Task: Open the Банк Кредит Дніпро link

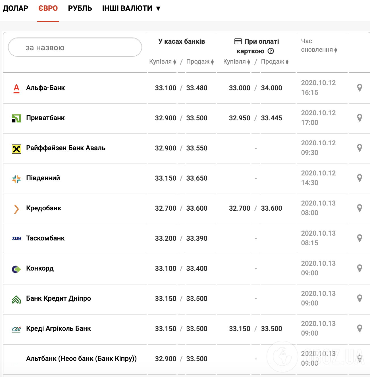Action: coord(59,298)
